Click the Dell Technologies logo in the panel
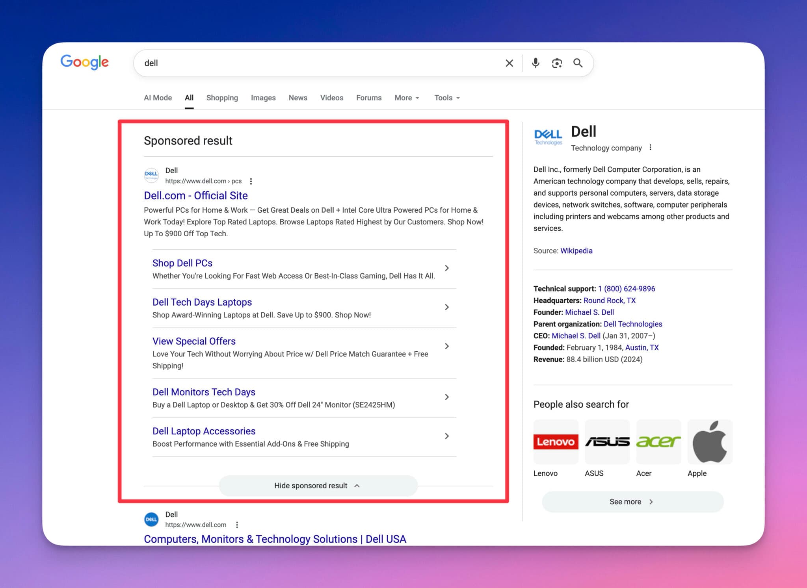807x588 pixels. [548, 136]
